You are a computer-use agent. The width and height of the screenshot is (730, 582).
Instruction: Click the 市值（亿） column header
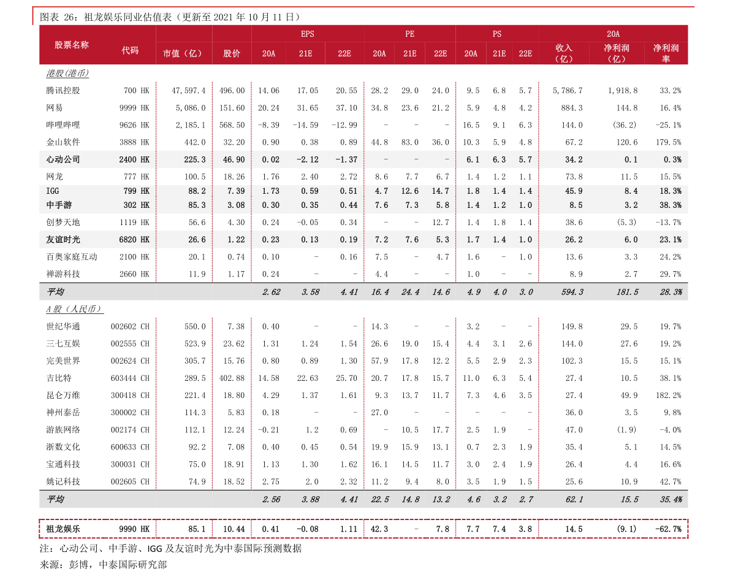point(183,53)
